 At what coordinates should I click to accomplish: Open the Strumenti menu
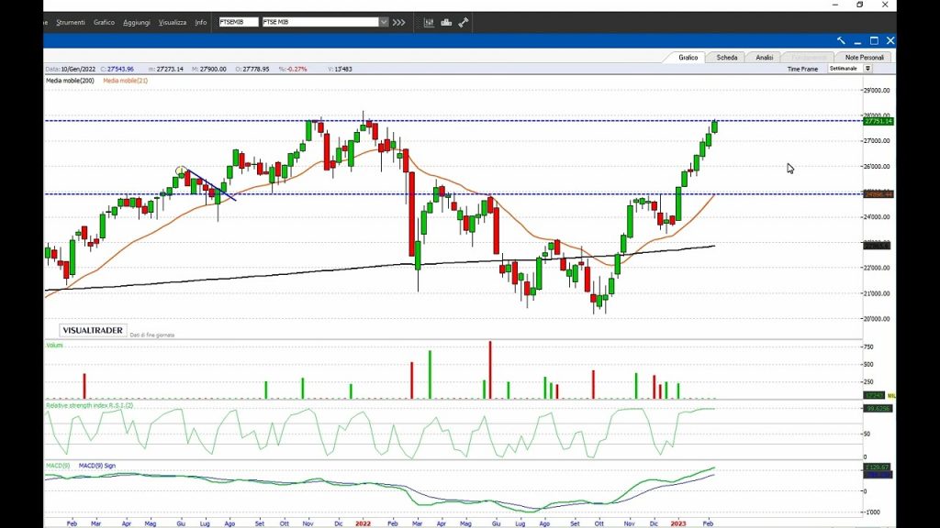[71, 22]
